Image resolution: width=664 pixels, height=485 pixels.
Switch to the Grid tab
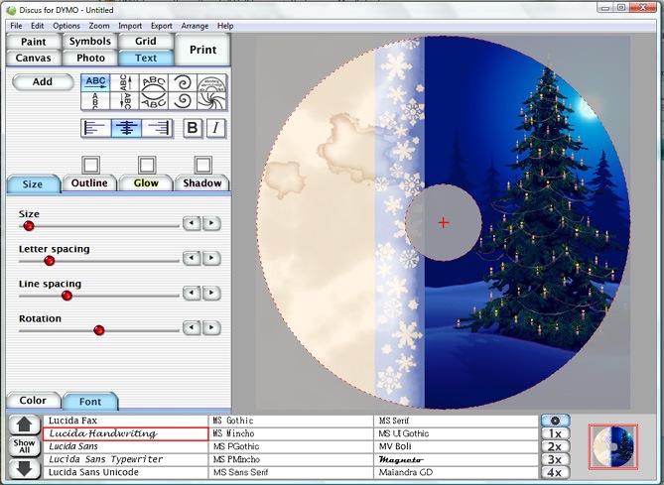(x=146, y=42)
